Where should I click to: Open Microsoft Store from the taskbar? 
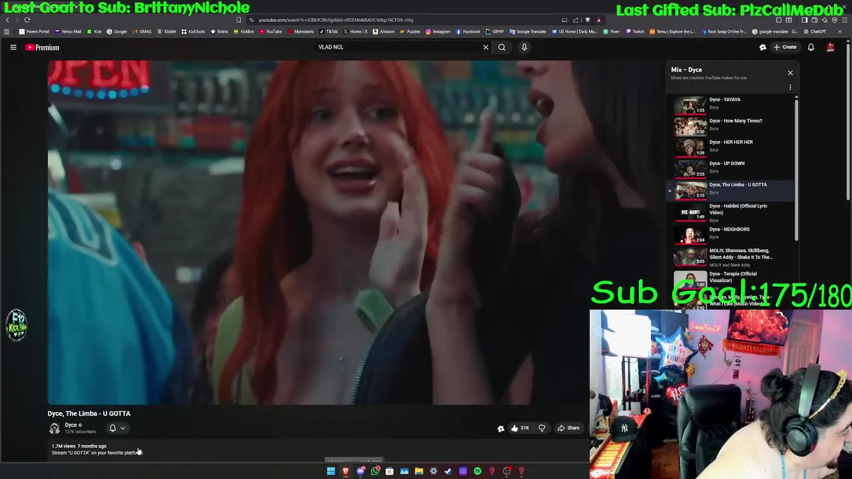click(x=389, y=471)
